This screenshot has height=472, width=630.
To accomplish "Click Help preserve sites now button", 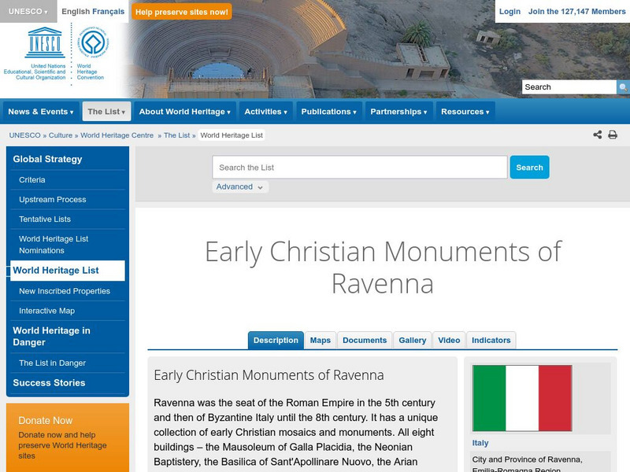I will pos(182,12).
